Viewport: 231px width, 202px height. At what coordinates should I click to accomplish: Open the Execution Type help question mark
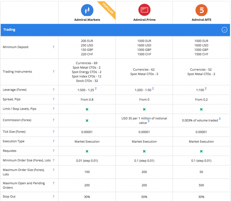53,141
